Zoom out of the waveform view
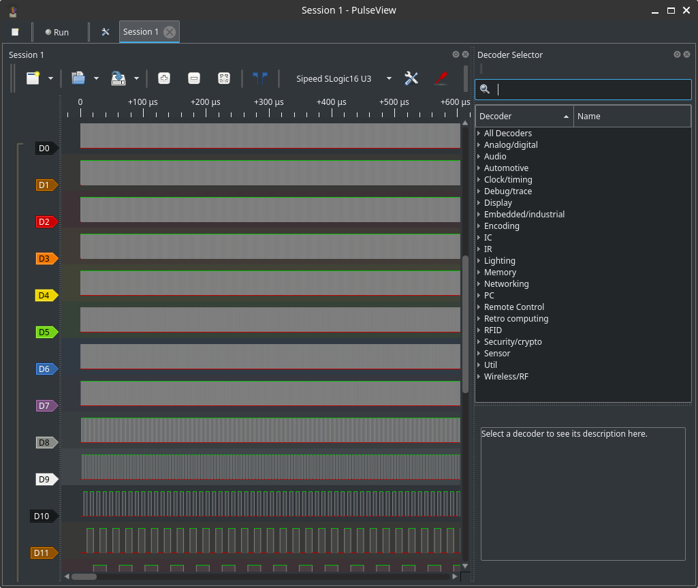Screen dimensions: 698x588 tap(194, 78)
